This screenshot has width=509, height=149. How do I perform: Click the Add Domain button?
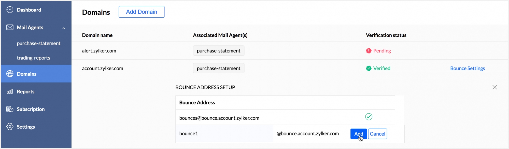pos(142,12)
